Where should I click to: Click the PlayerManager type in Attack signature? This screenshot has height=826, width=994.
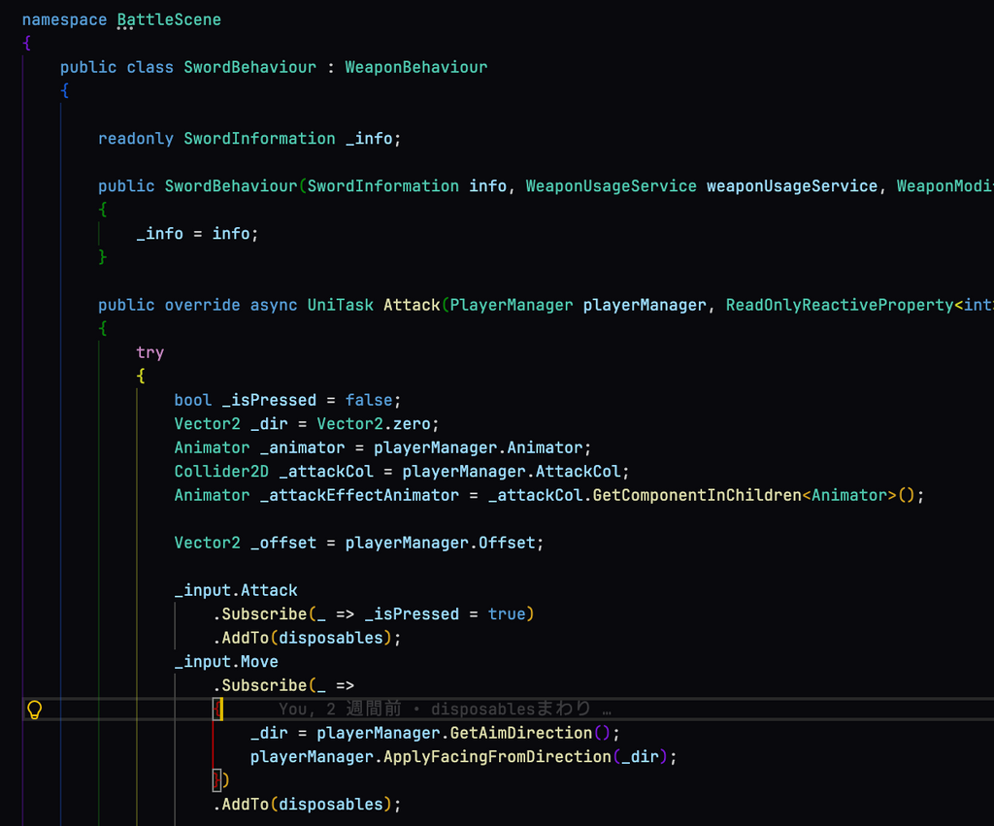tap(512, 305)
